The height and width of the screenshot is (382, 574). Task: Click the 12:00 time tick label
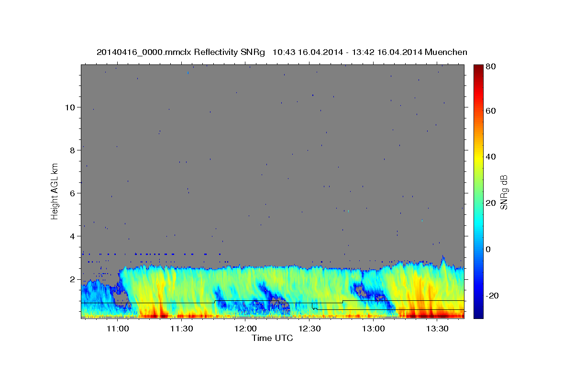pyautogui.click(x=245, y=329)
